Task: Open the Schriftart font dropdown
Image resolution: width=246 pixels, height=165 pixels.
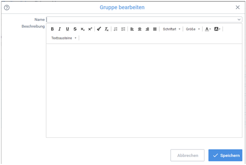Action: [x=172, y=29]
